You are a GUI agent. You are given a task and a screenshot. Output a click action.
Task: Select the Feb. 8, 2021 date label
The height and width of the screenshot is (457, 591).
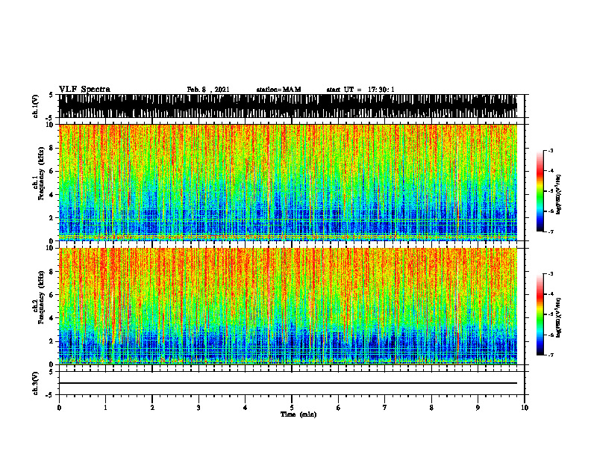pyautogui.click(x=208, y=90)
